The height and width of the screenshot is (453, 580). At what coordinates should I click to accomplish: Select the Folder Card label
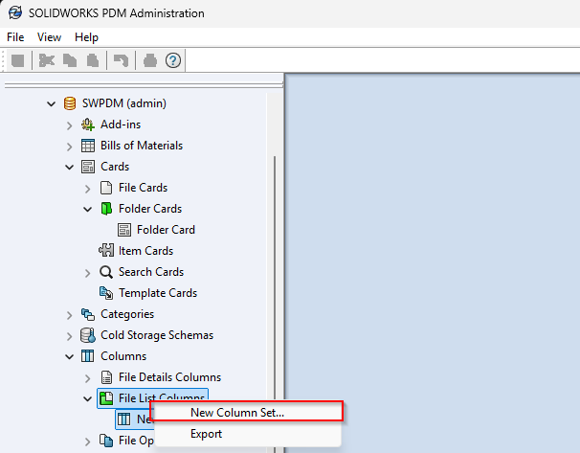166,230
